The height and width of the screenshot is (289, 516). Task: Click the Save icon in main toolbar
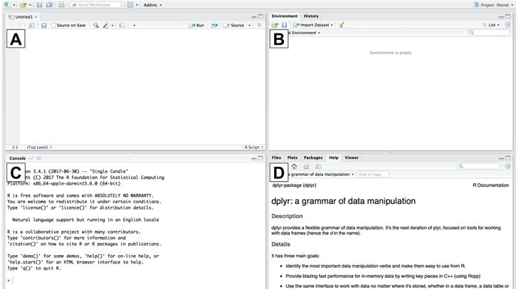pyautogui.click(x=39, y=5)
